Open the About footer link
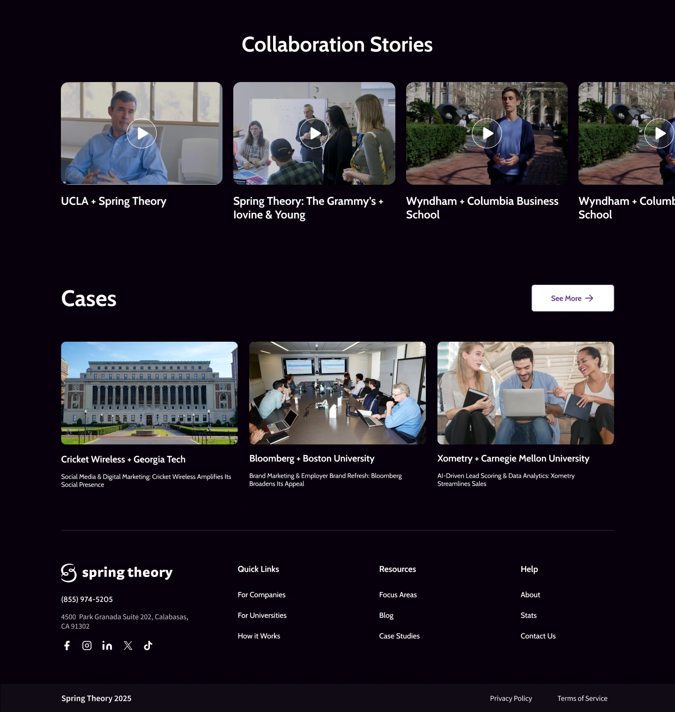675x712 pixels. click(x=530, y=595)
